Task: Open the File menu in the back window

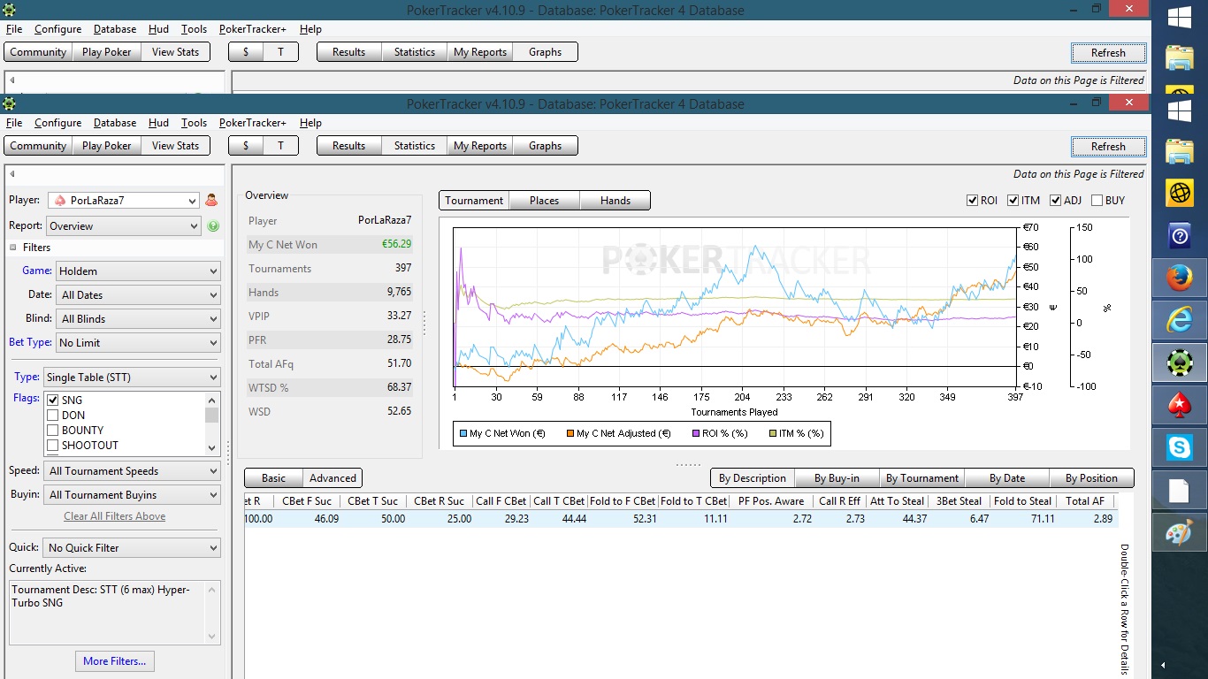Action: pos(14,29)
